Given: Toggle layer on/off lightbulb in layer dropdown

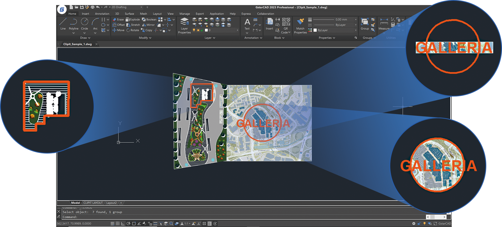Looking at the screenshot, I should coord(194,30).
